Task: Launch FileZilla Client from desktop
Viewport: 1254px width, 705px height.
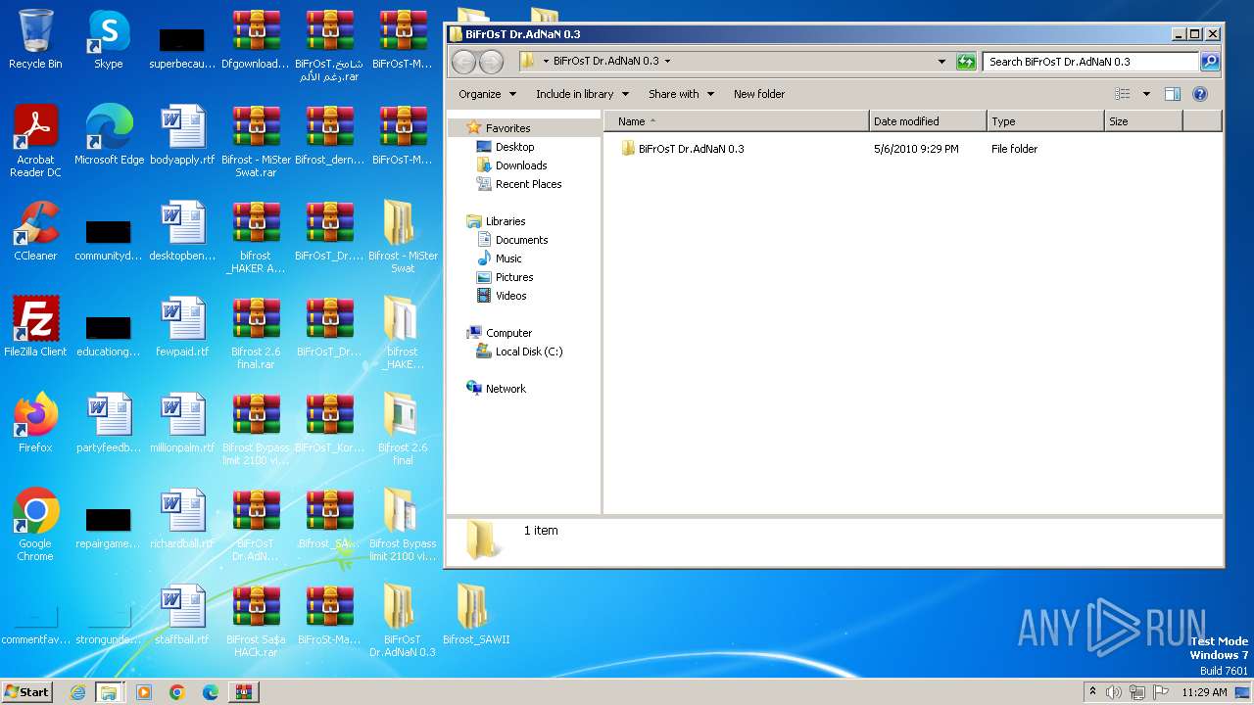Action: click(35, 327)
